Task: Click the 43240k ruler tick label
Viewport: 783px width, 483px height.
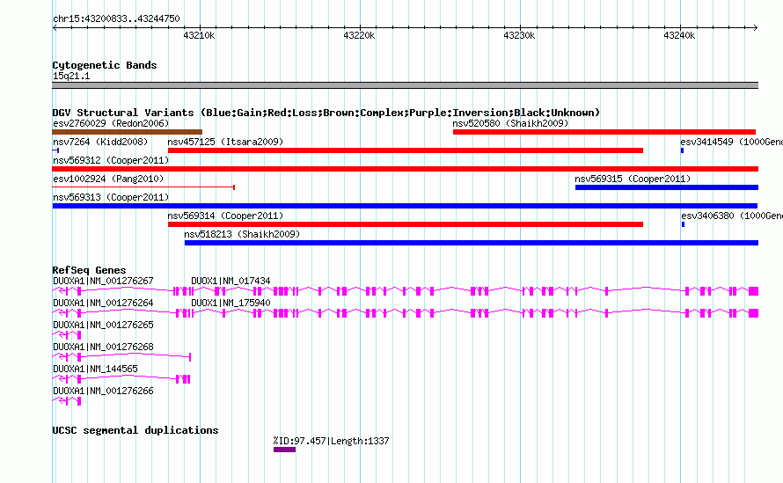Action: click(679, 35)
